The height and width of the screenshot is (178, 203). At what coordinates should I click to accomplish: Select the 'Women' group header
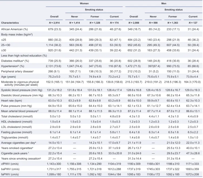coord(84,4)
